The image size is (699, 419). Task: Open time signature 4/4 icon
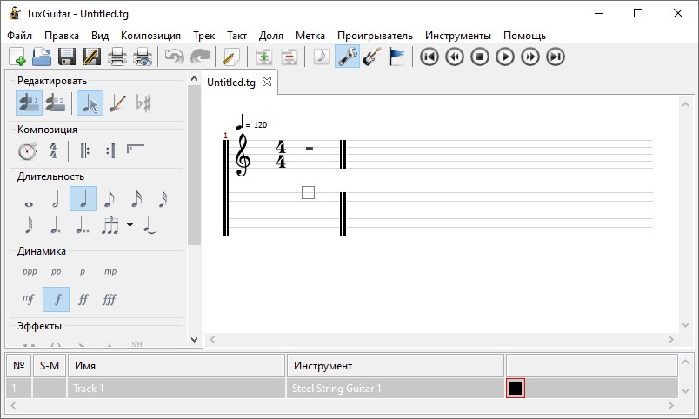(53, 151)
